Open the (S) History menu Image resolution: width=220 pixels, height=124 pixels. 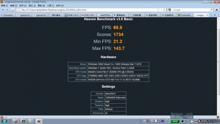32,6
